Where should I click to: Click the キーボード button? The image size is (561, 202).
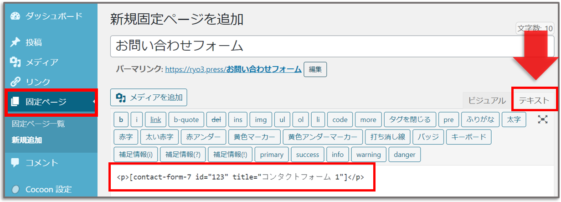(x=469, y=137)
